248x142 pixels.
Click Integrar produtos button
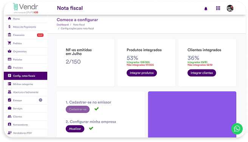tap(142, 73)
